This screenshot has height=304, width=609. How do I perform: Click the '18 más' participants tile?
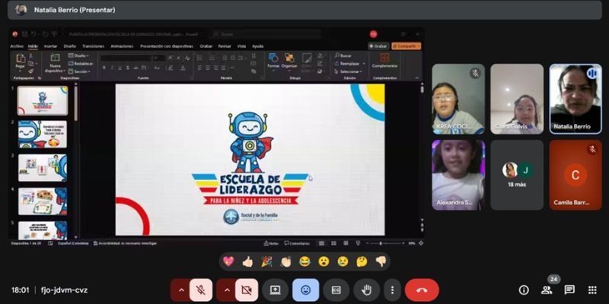(517, 175)
